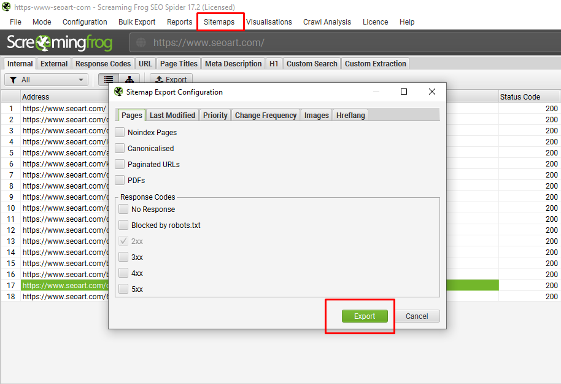561x384 pixels.
Task: Switch to the Images tab in the dialog
Action: (x=316, y=115)
